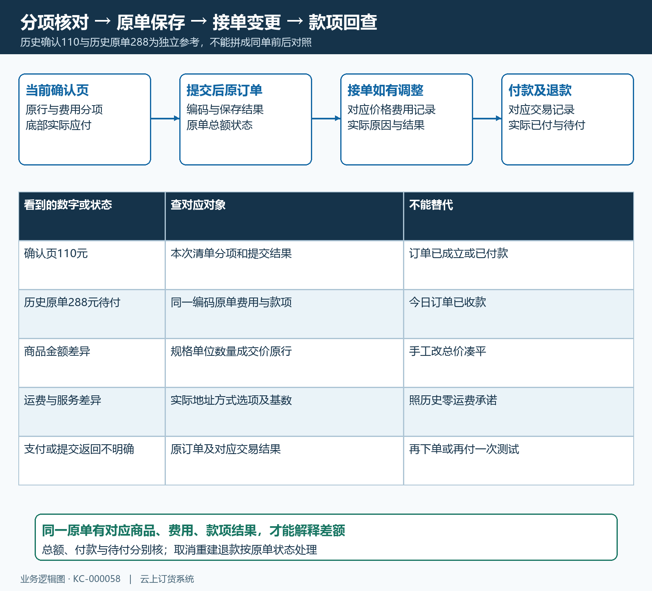Click the text 对应交易记录
The image size is (652, 591).
pyautogui.click(x=541, y=110)
